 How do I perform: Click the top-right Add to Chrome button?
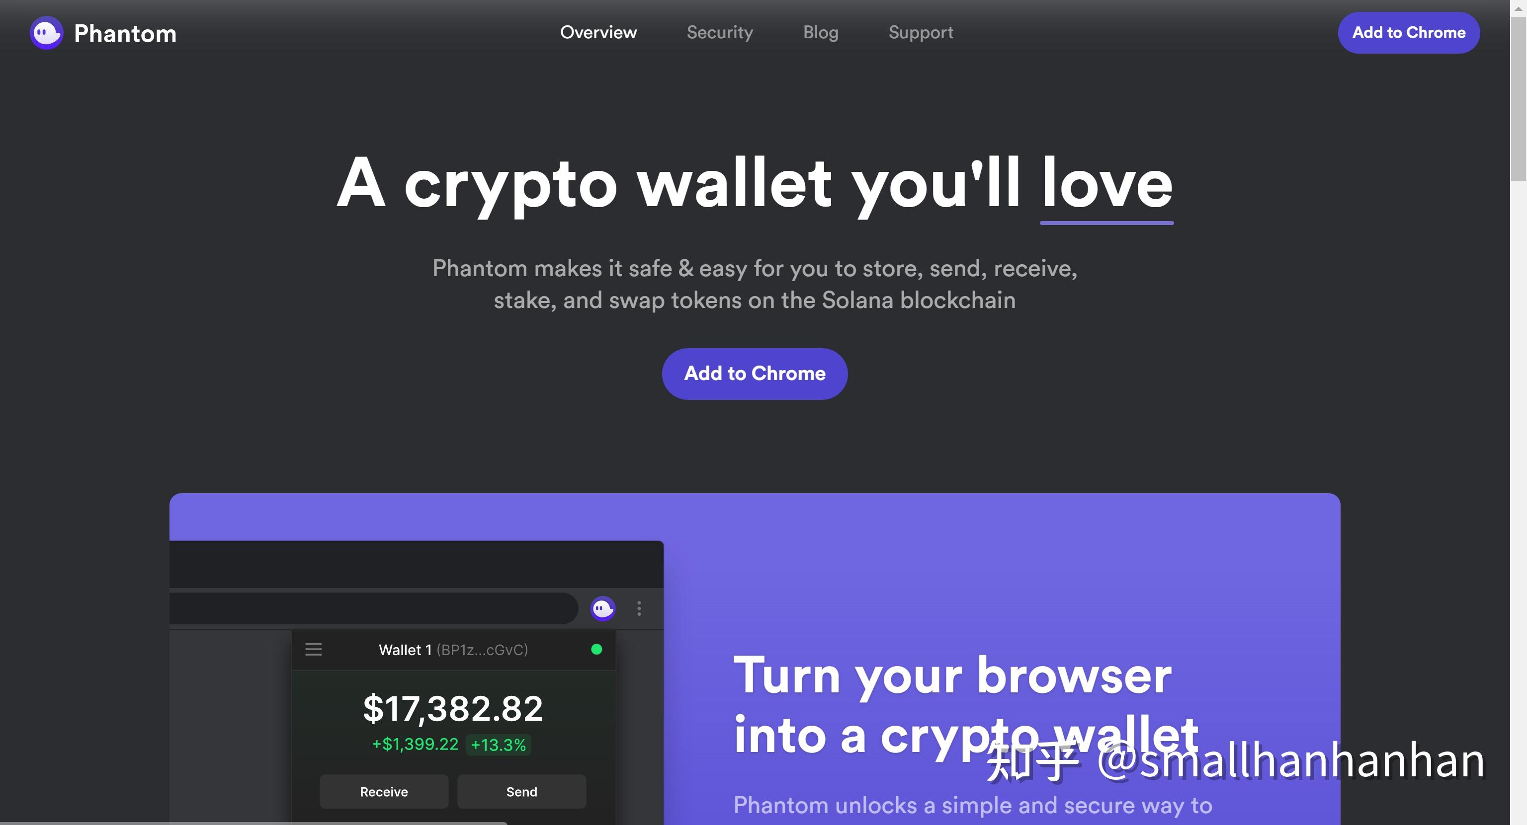[1408, 32]
